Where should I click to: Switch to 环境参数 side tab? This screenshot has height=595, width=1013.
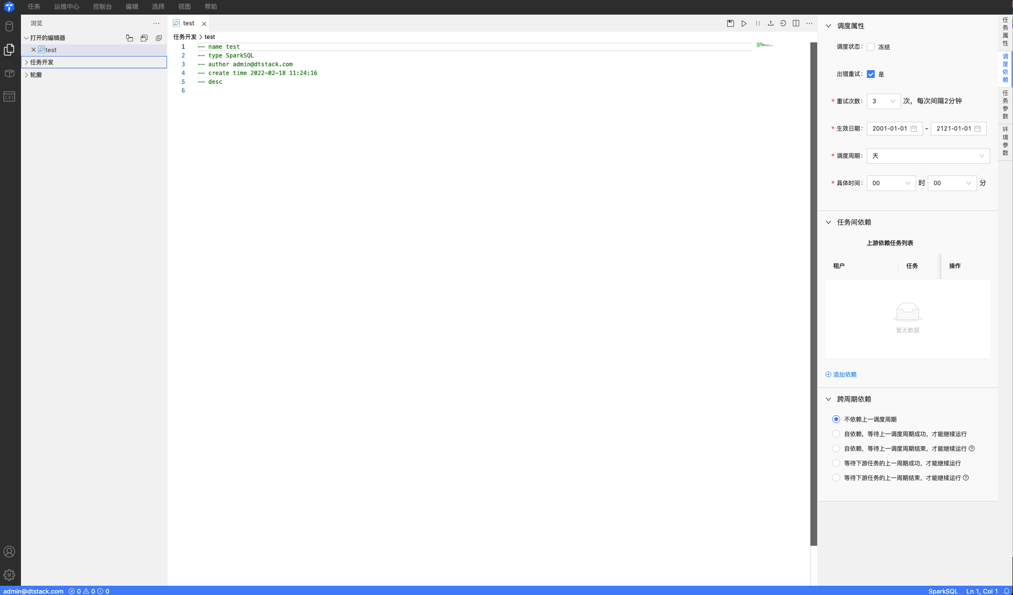[1005, 141]
